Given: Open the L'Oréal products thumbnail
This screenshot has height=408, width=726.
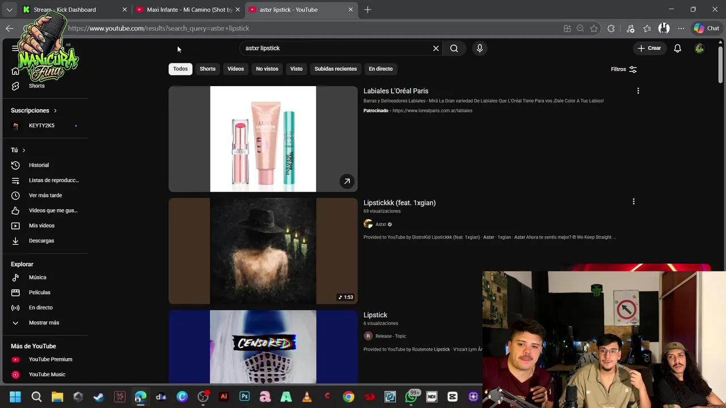Looking at the screenshot, I should pyautogui.click(x=263, y=139).
